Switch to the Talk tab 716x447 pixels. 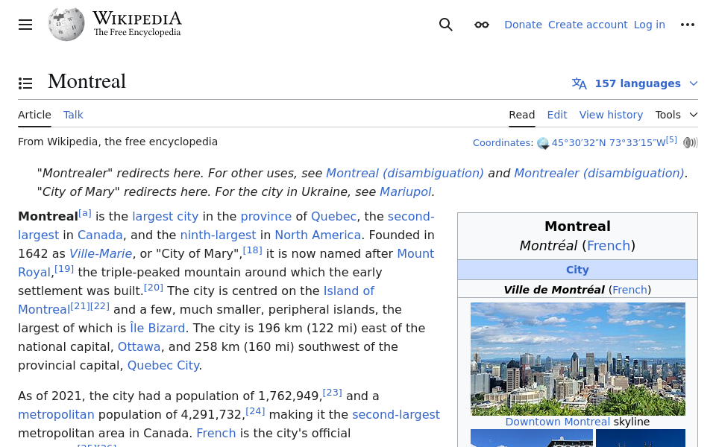click(73, 115)
